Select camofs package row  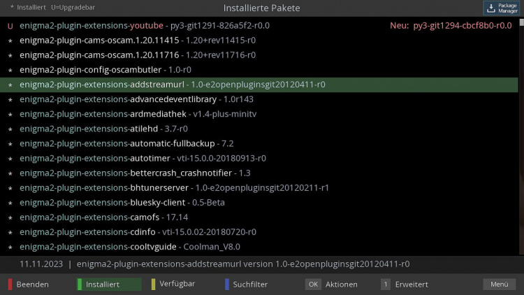tap(259, 217)
